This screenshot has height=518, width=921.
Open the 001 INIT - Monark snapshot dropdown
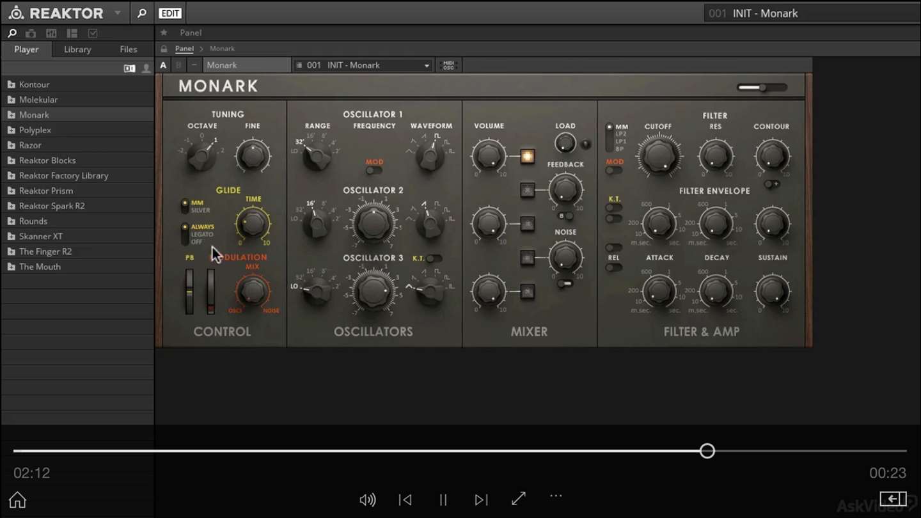point(363,65)
